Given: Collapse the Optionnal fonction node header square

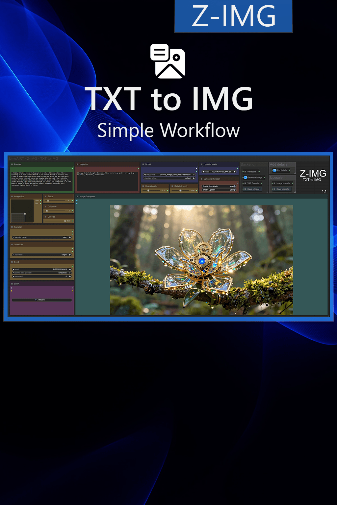Looking at the screenshot, I should tap(201, 179).
